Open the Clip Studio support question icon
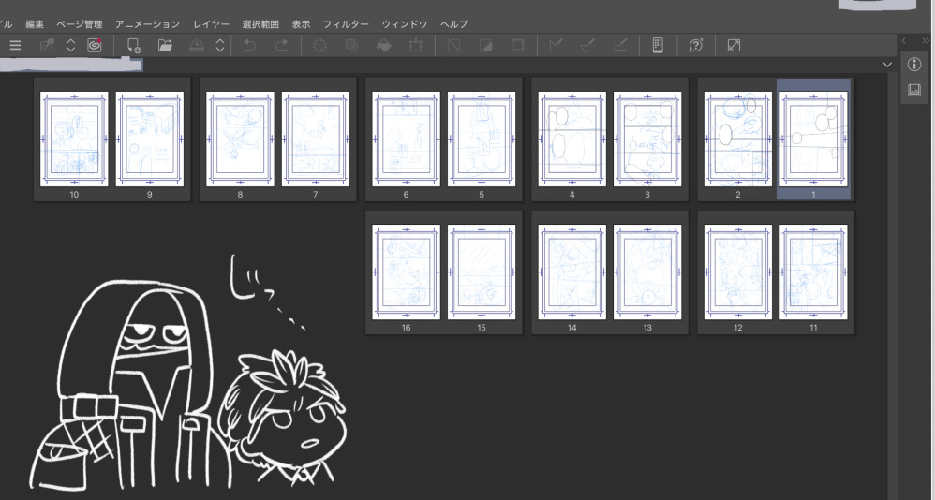 (x=696, y=45)
